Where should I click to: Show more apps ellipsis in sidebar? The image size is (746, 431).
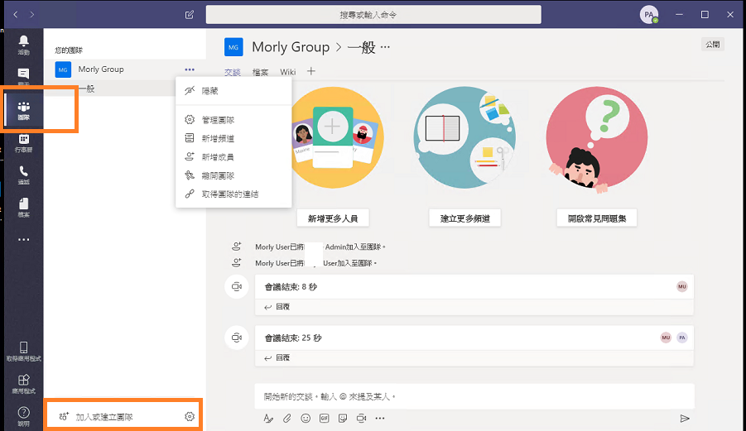23,240
